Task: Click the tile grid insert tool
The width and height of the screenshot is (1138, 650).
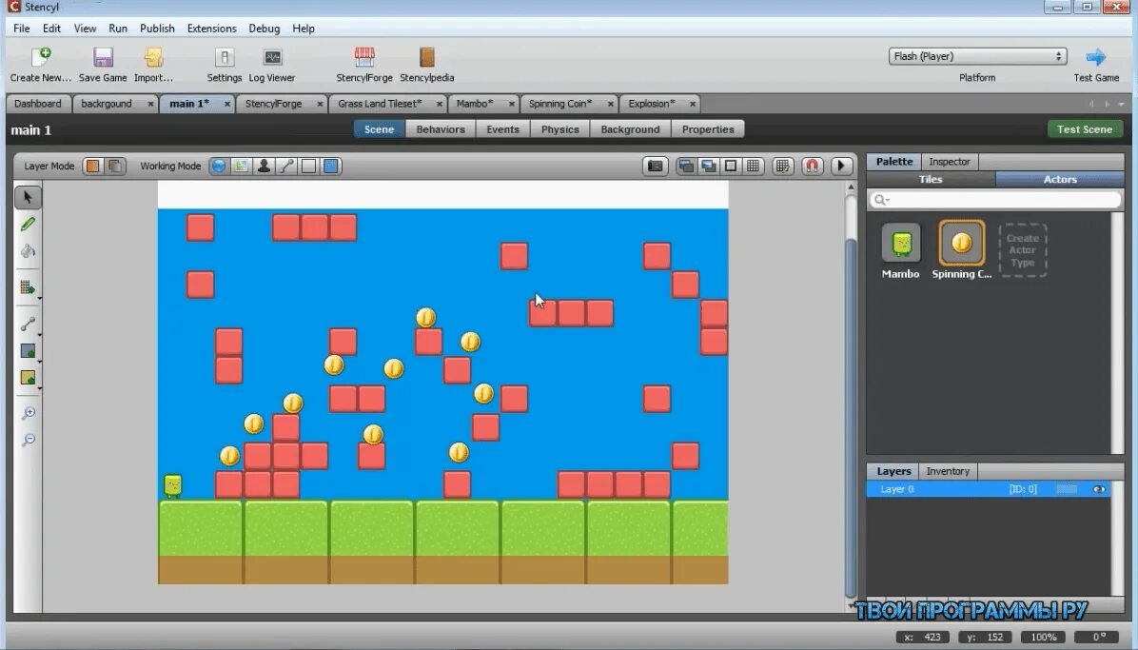Action: click(28, 287)
